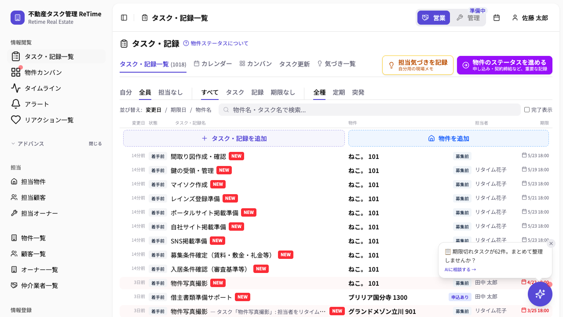This screenshot has height=317, width=563.
Task: Open the calendar icon in header
Action: pyautogui.click(x=497, y=18)
